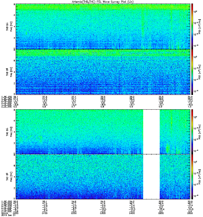The image size is (203, 217).
Task: Click the THB position value 37.6
Action: pyautogui.click(x=45, y=97)
